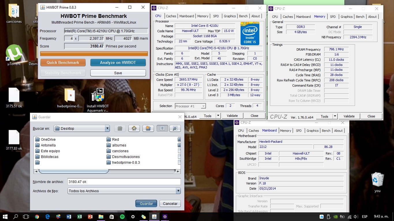Open NVIDIA tray icon
This screenshot has height=221, width=394.
335,217
